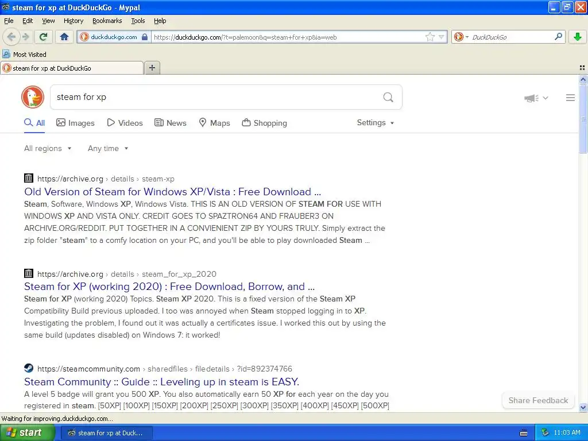Click the keyboard icon in the taskbar
This screenshot has height=441, width=588.
(524, 433)
